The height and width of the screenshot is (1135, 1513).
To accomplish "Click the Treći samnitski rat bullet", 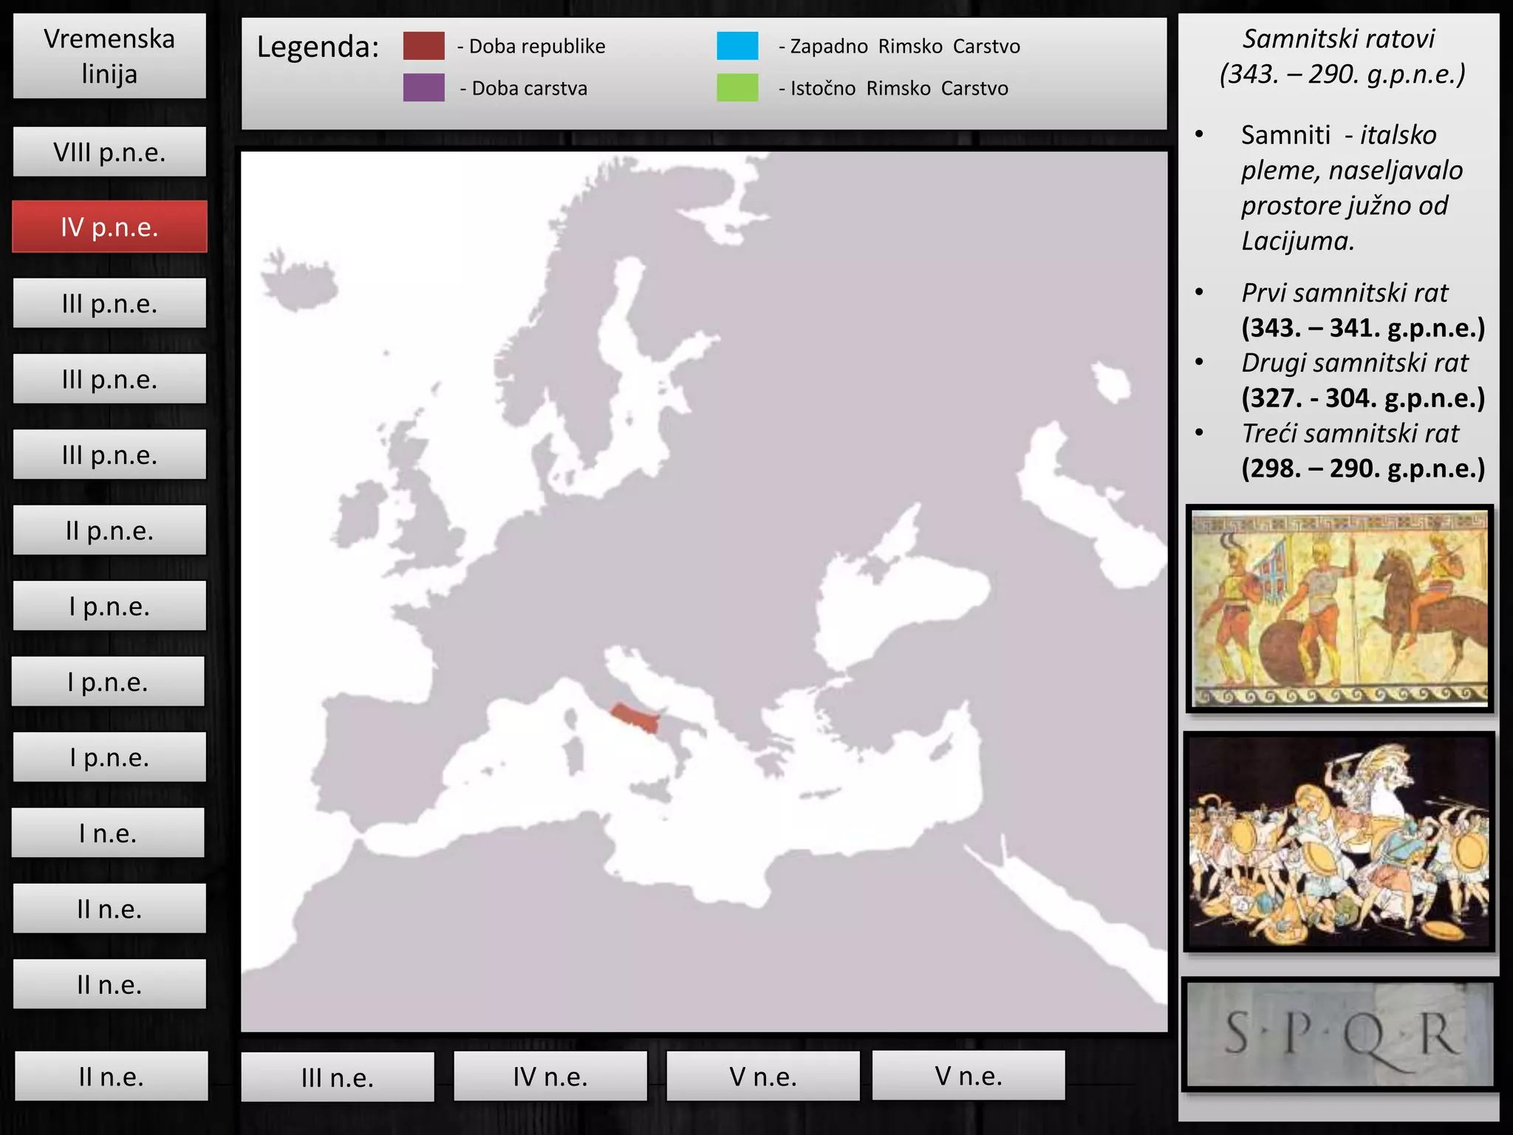I will pyautogui.click(x=1350, y=434).
